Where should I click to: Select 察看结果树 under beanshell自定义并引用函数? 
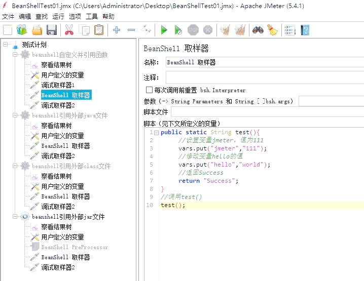[56, 65]
